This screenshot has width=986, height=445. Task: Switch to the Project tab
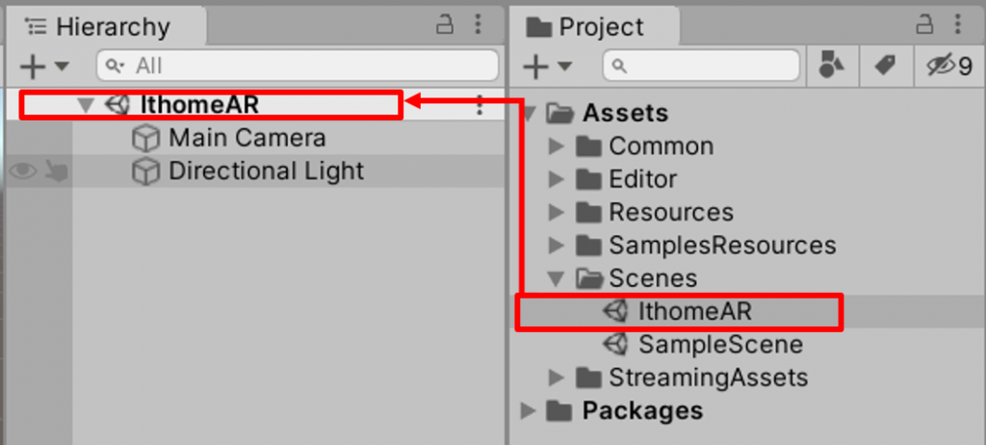pyautogui.click(x=591, y=27)
